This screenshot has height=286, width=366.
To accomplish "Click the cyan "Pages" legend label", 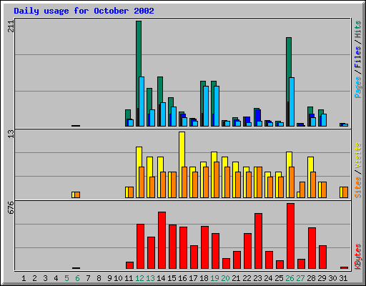I will 358,87.
